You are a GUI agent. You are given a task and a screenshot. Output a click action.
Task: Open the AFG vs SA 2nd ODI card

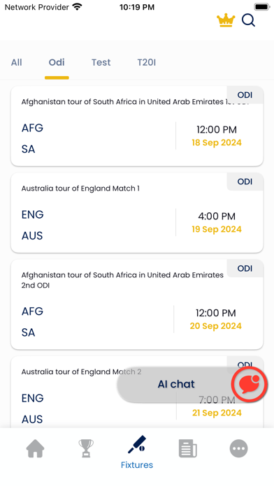point(137,304)
